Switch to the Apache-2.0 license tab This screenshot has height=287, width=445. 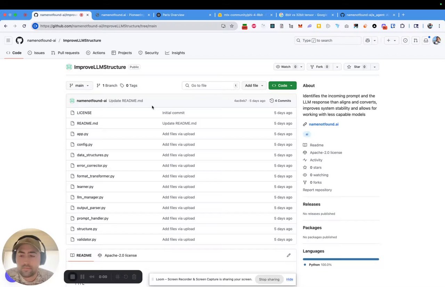tap(117, 255)
